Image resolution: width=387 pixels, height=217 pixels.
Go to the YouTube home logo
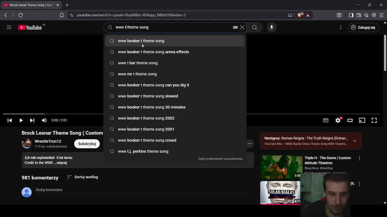coord(30,27)
